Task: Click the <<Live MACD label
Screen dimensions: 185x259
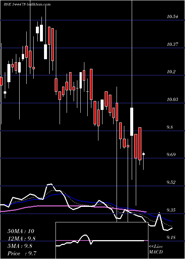Action: click(x=156, y=249)
